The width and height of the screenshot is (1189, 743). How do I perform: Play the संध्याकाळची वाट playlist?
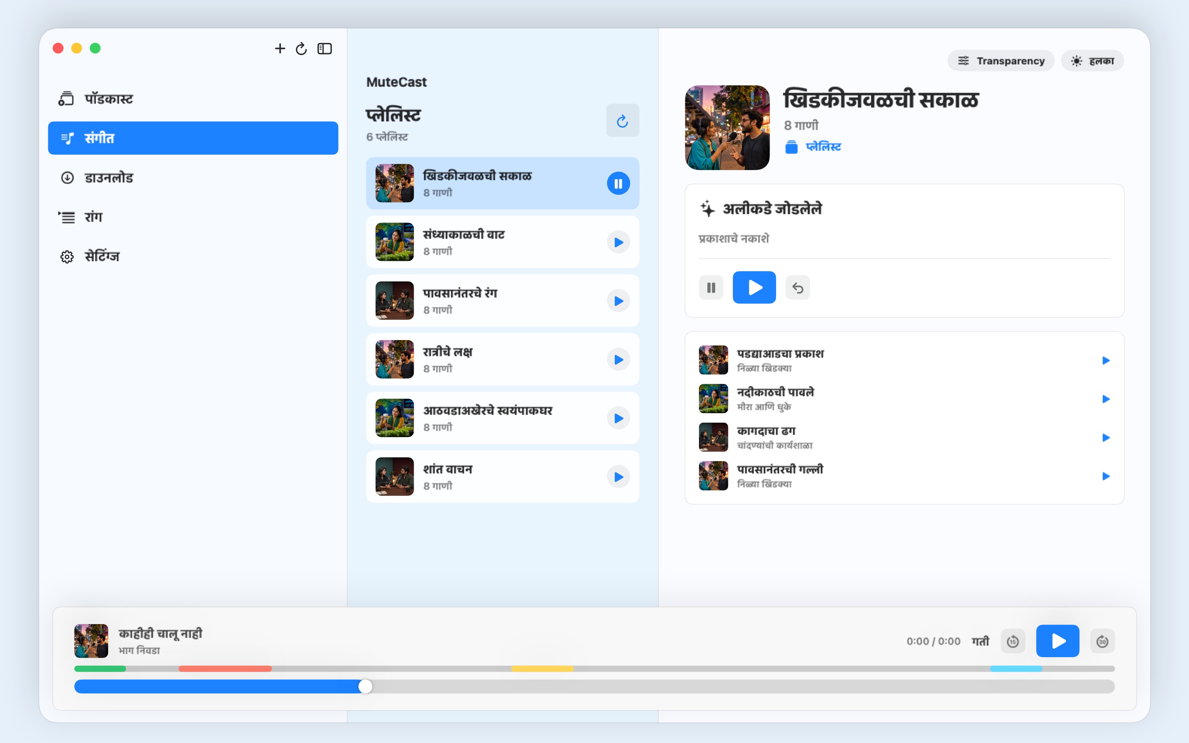618,242
